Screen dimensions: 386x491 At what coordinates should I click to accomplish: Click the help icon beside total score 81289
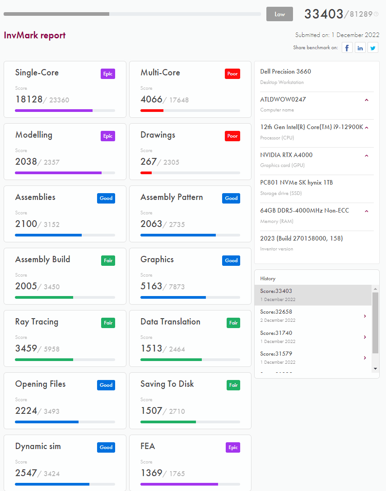coord(376,14)
